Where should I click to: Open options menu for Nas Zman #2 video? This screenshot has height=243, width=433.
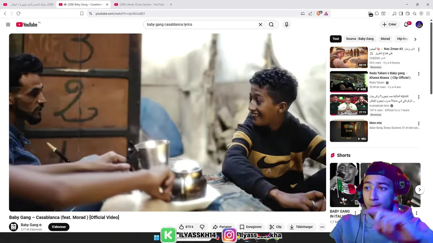419,50
